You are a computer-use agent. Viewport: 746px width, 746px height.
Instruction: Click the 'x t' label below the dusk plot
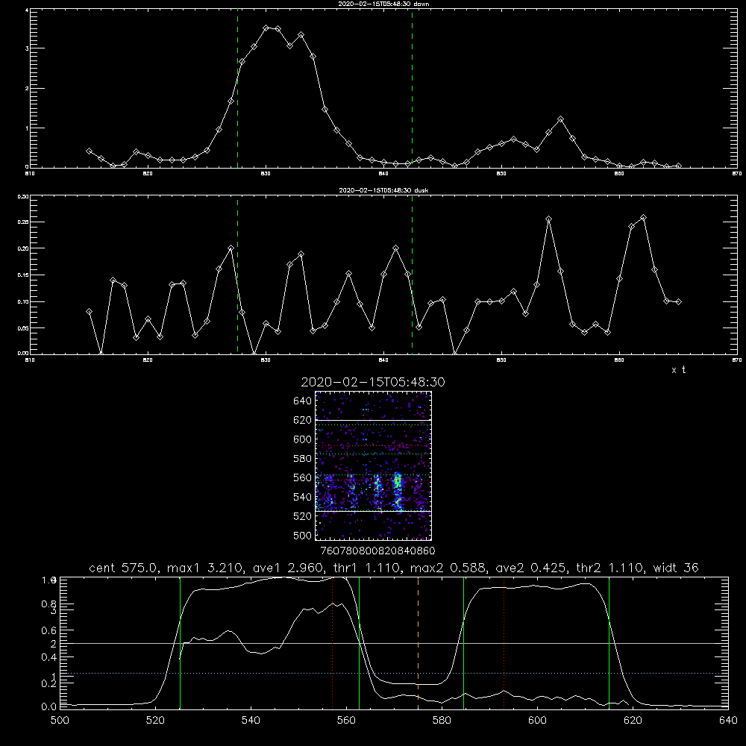click(678, 370)
